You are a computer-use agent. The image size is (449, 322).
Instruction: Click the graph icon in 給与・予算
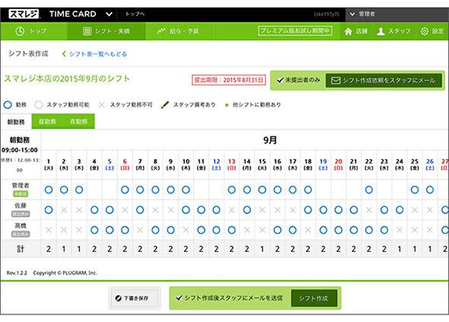tap(161, 31)
